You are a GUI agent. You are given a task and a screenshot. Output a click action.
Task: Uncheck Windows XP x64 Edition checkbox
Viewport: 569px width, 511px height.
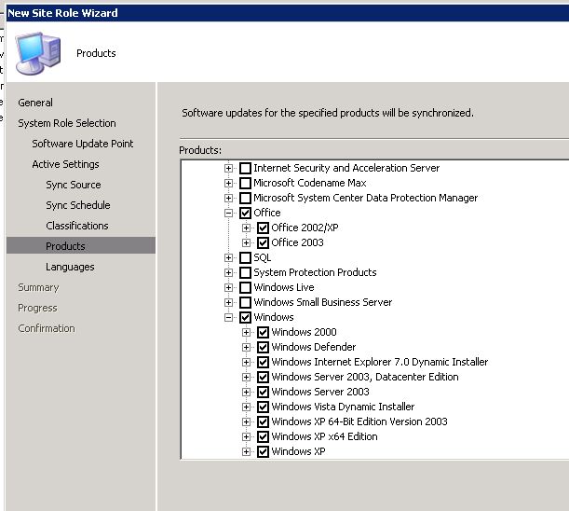click(264, 436)
